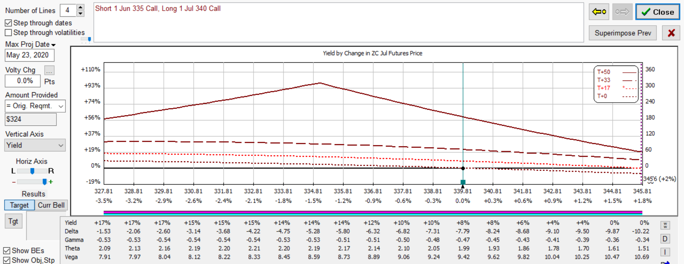The width and height of the screenshot is (684, 264).
Task: Click the Theta value 2.09
Action: pos(104,248)
